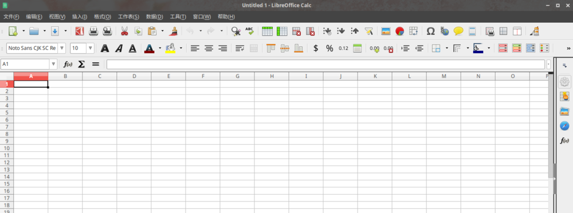Insert columns icon with green column

tap(282, 31)
